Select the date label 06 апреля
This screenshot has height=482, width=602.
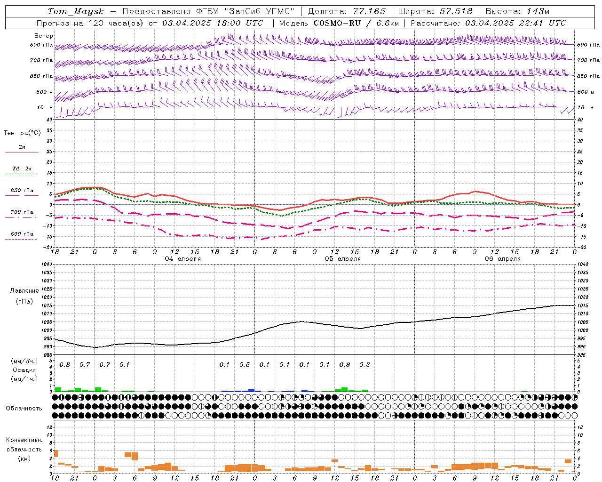(x=503, y=259)
